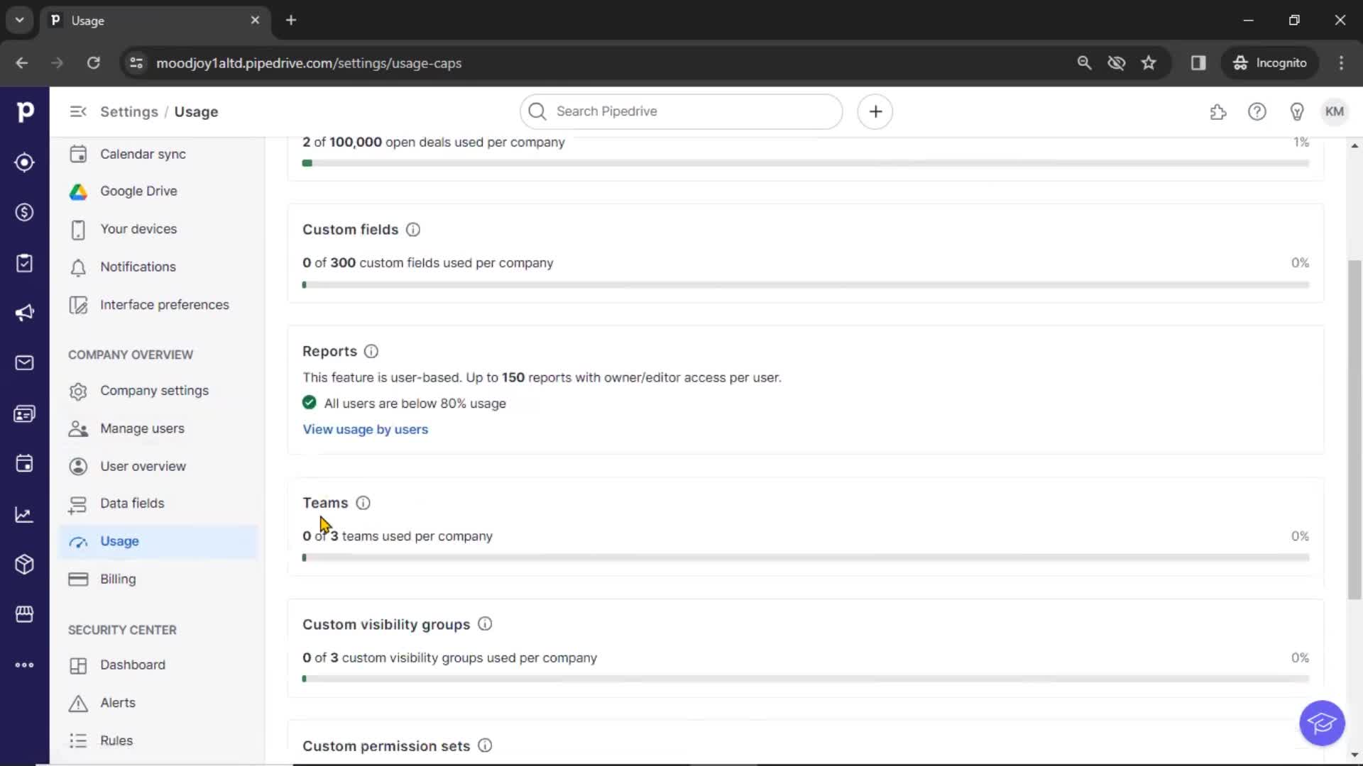Drag the Teams usage progress bar
The image size is (1363, 766).
[x=804, y=557]
